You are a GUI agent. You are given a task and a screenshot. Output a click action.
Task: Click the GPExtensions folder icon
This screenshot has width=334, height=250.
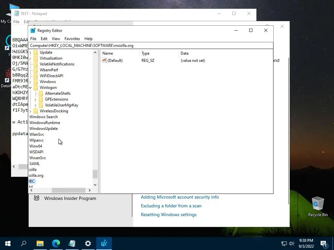pos(41,99)
